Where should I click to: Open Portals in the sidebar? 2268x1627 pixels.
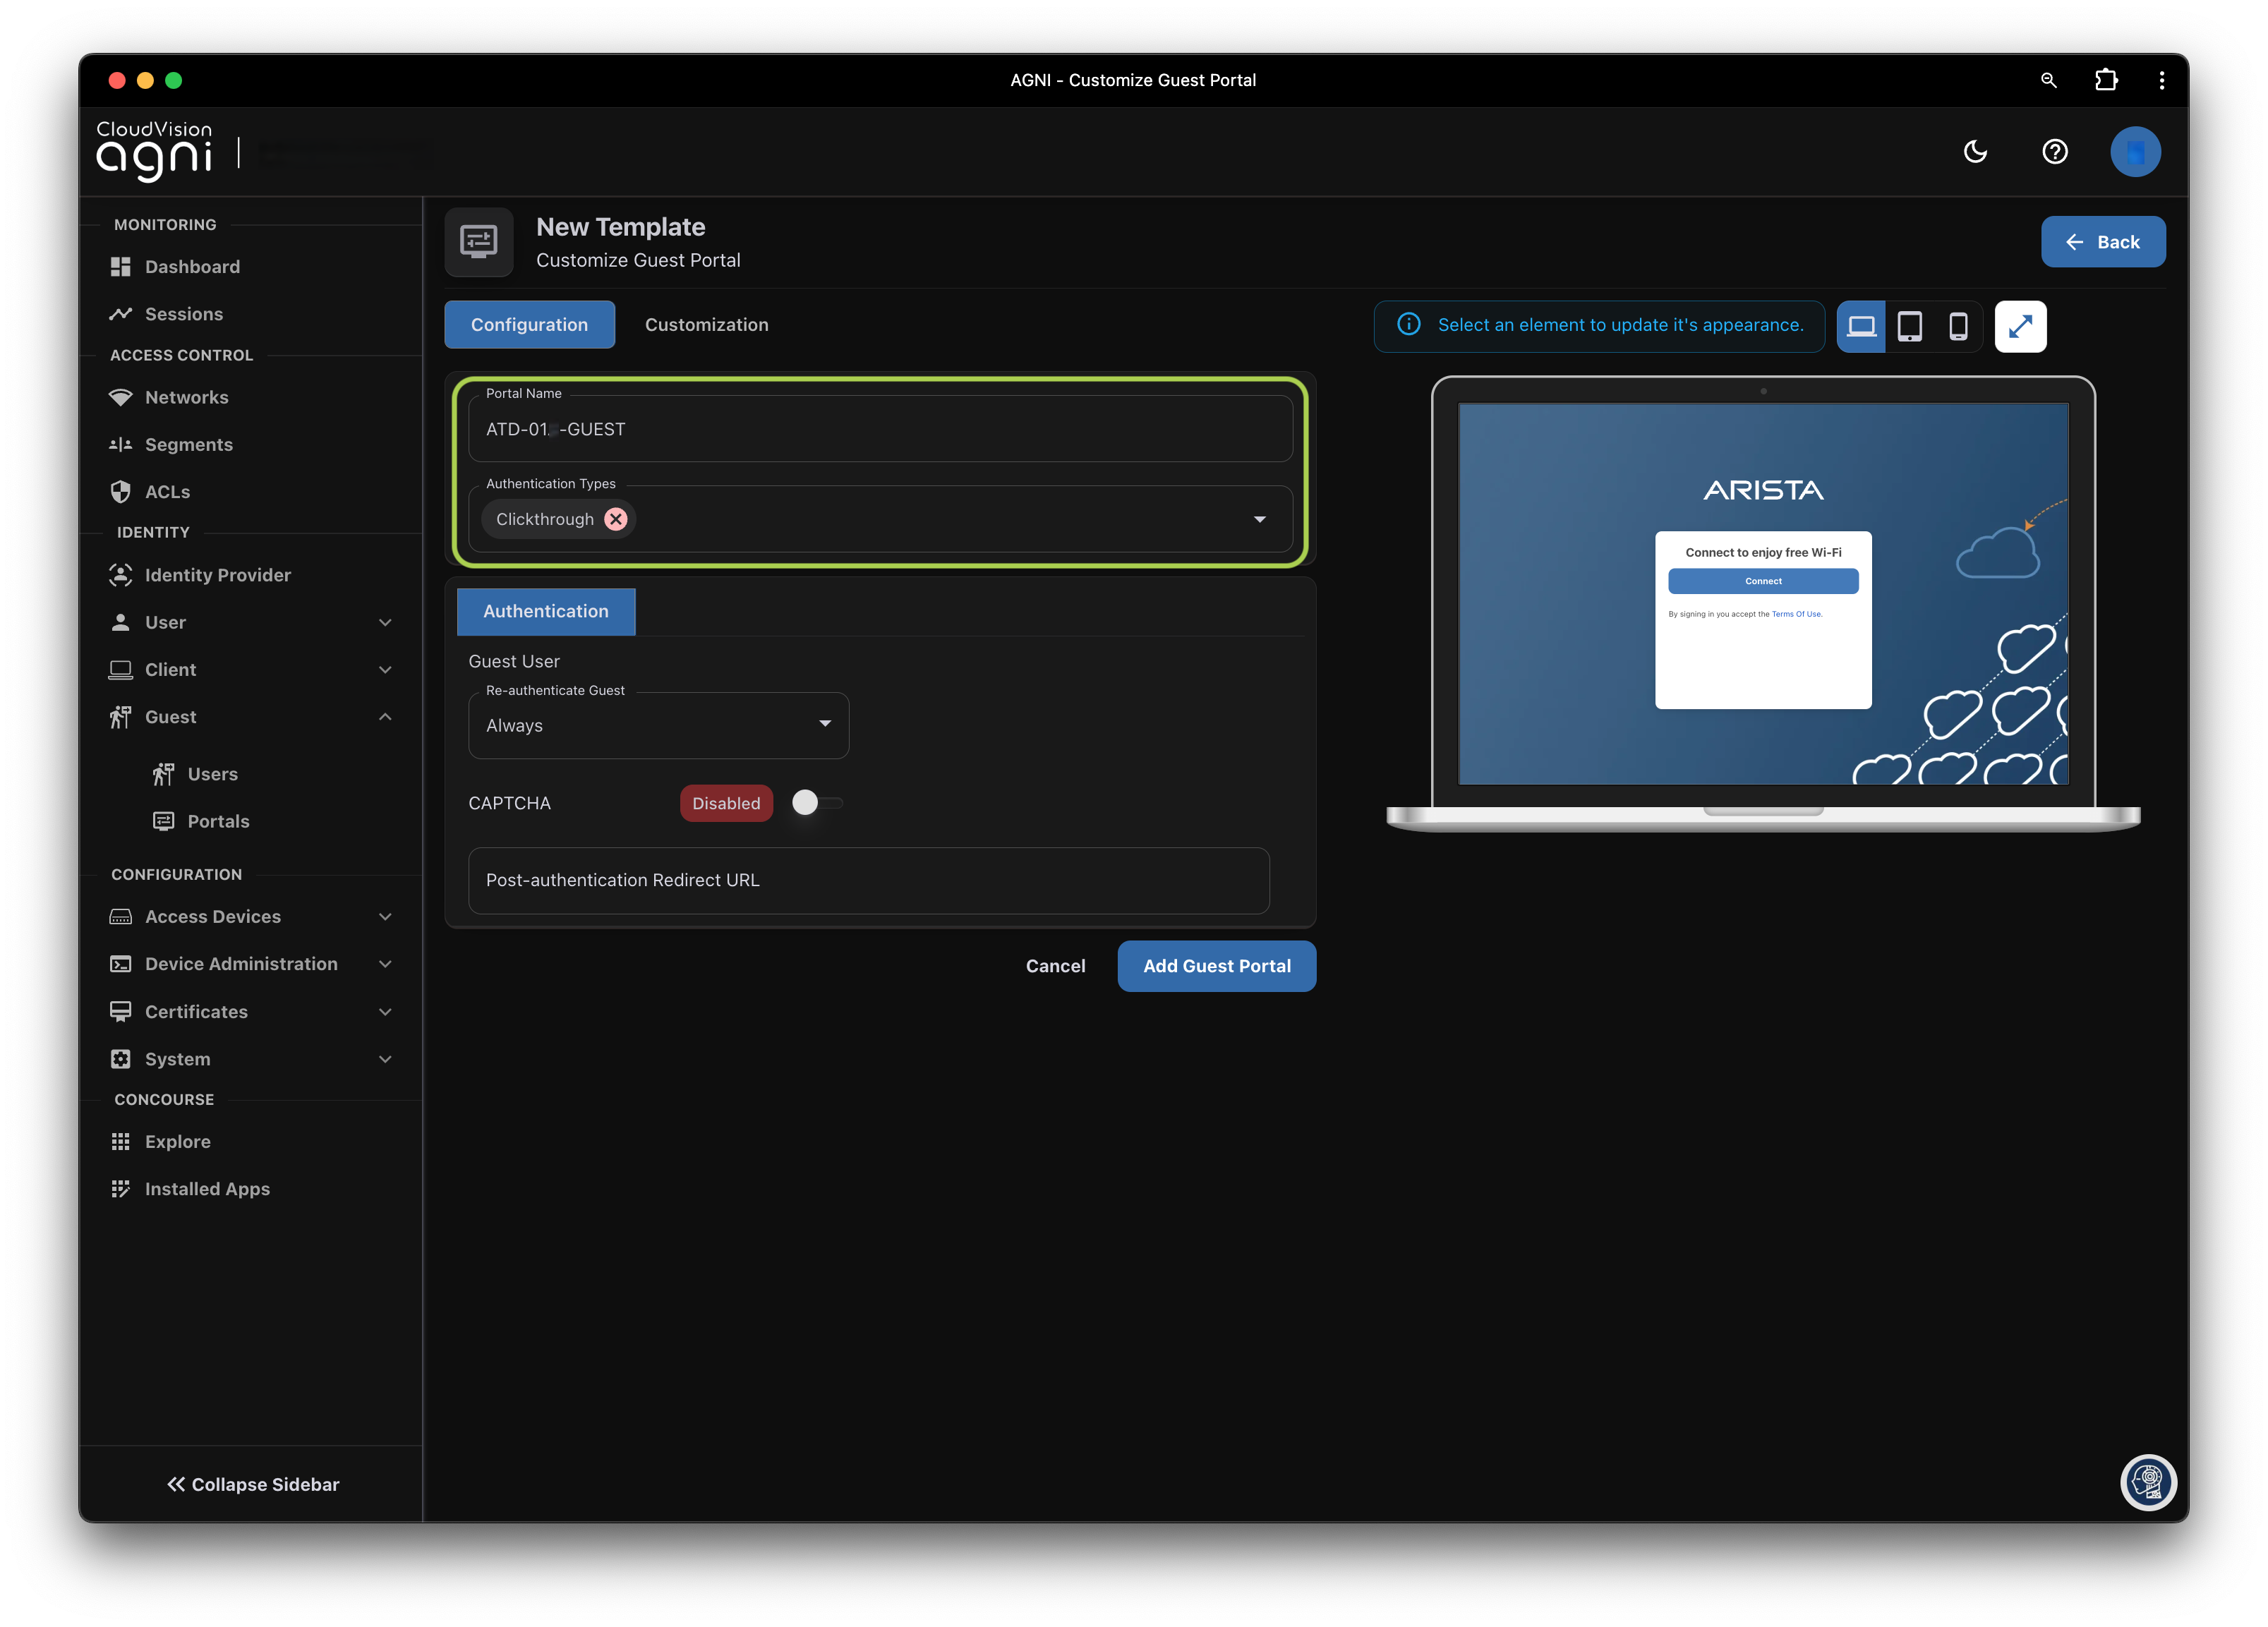tap(218, 821)
